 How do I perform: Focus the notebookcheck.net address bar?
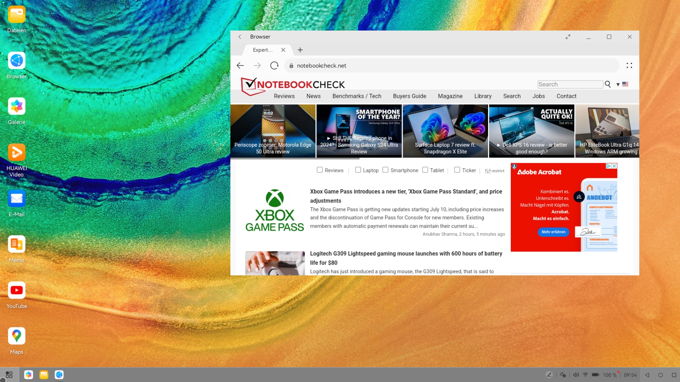[452, 66]
